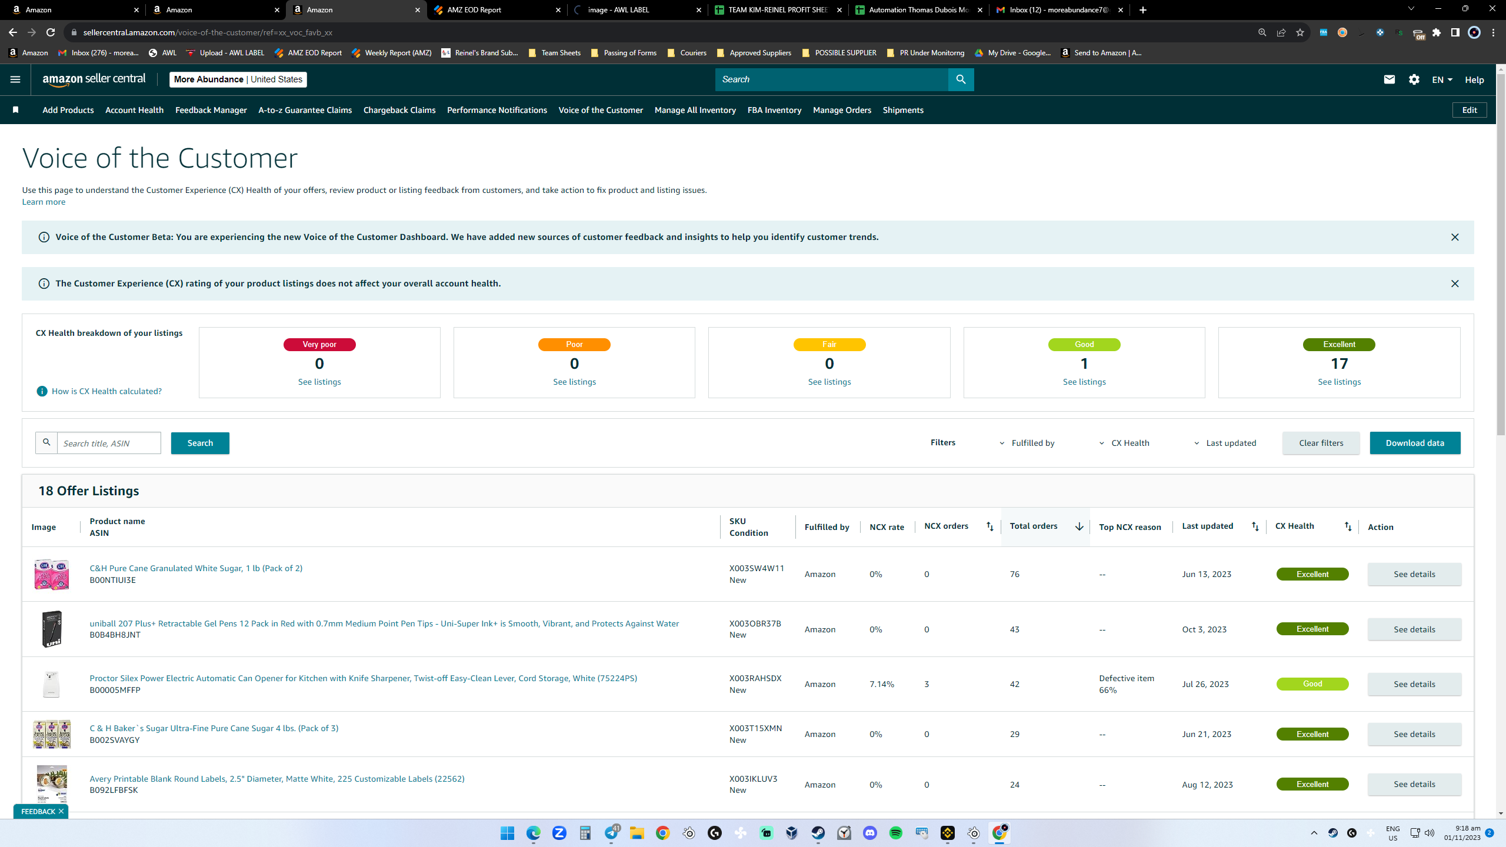Open How is CX Health calculated link

tap(106, 391)
